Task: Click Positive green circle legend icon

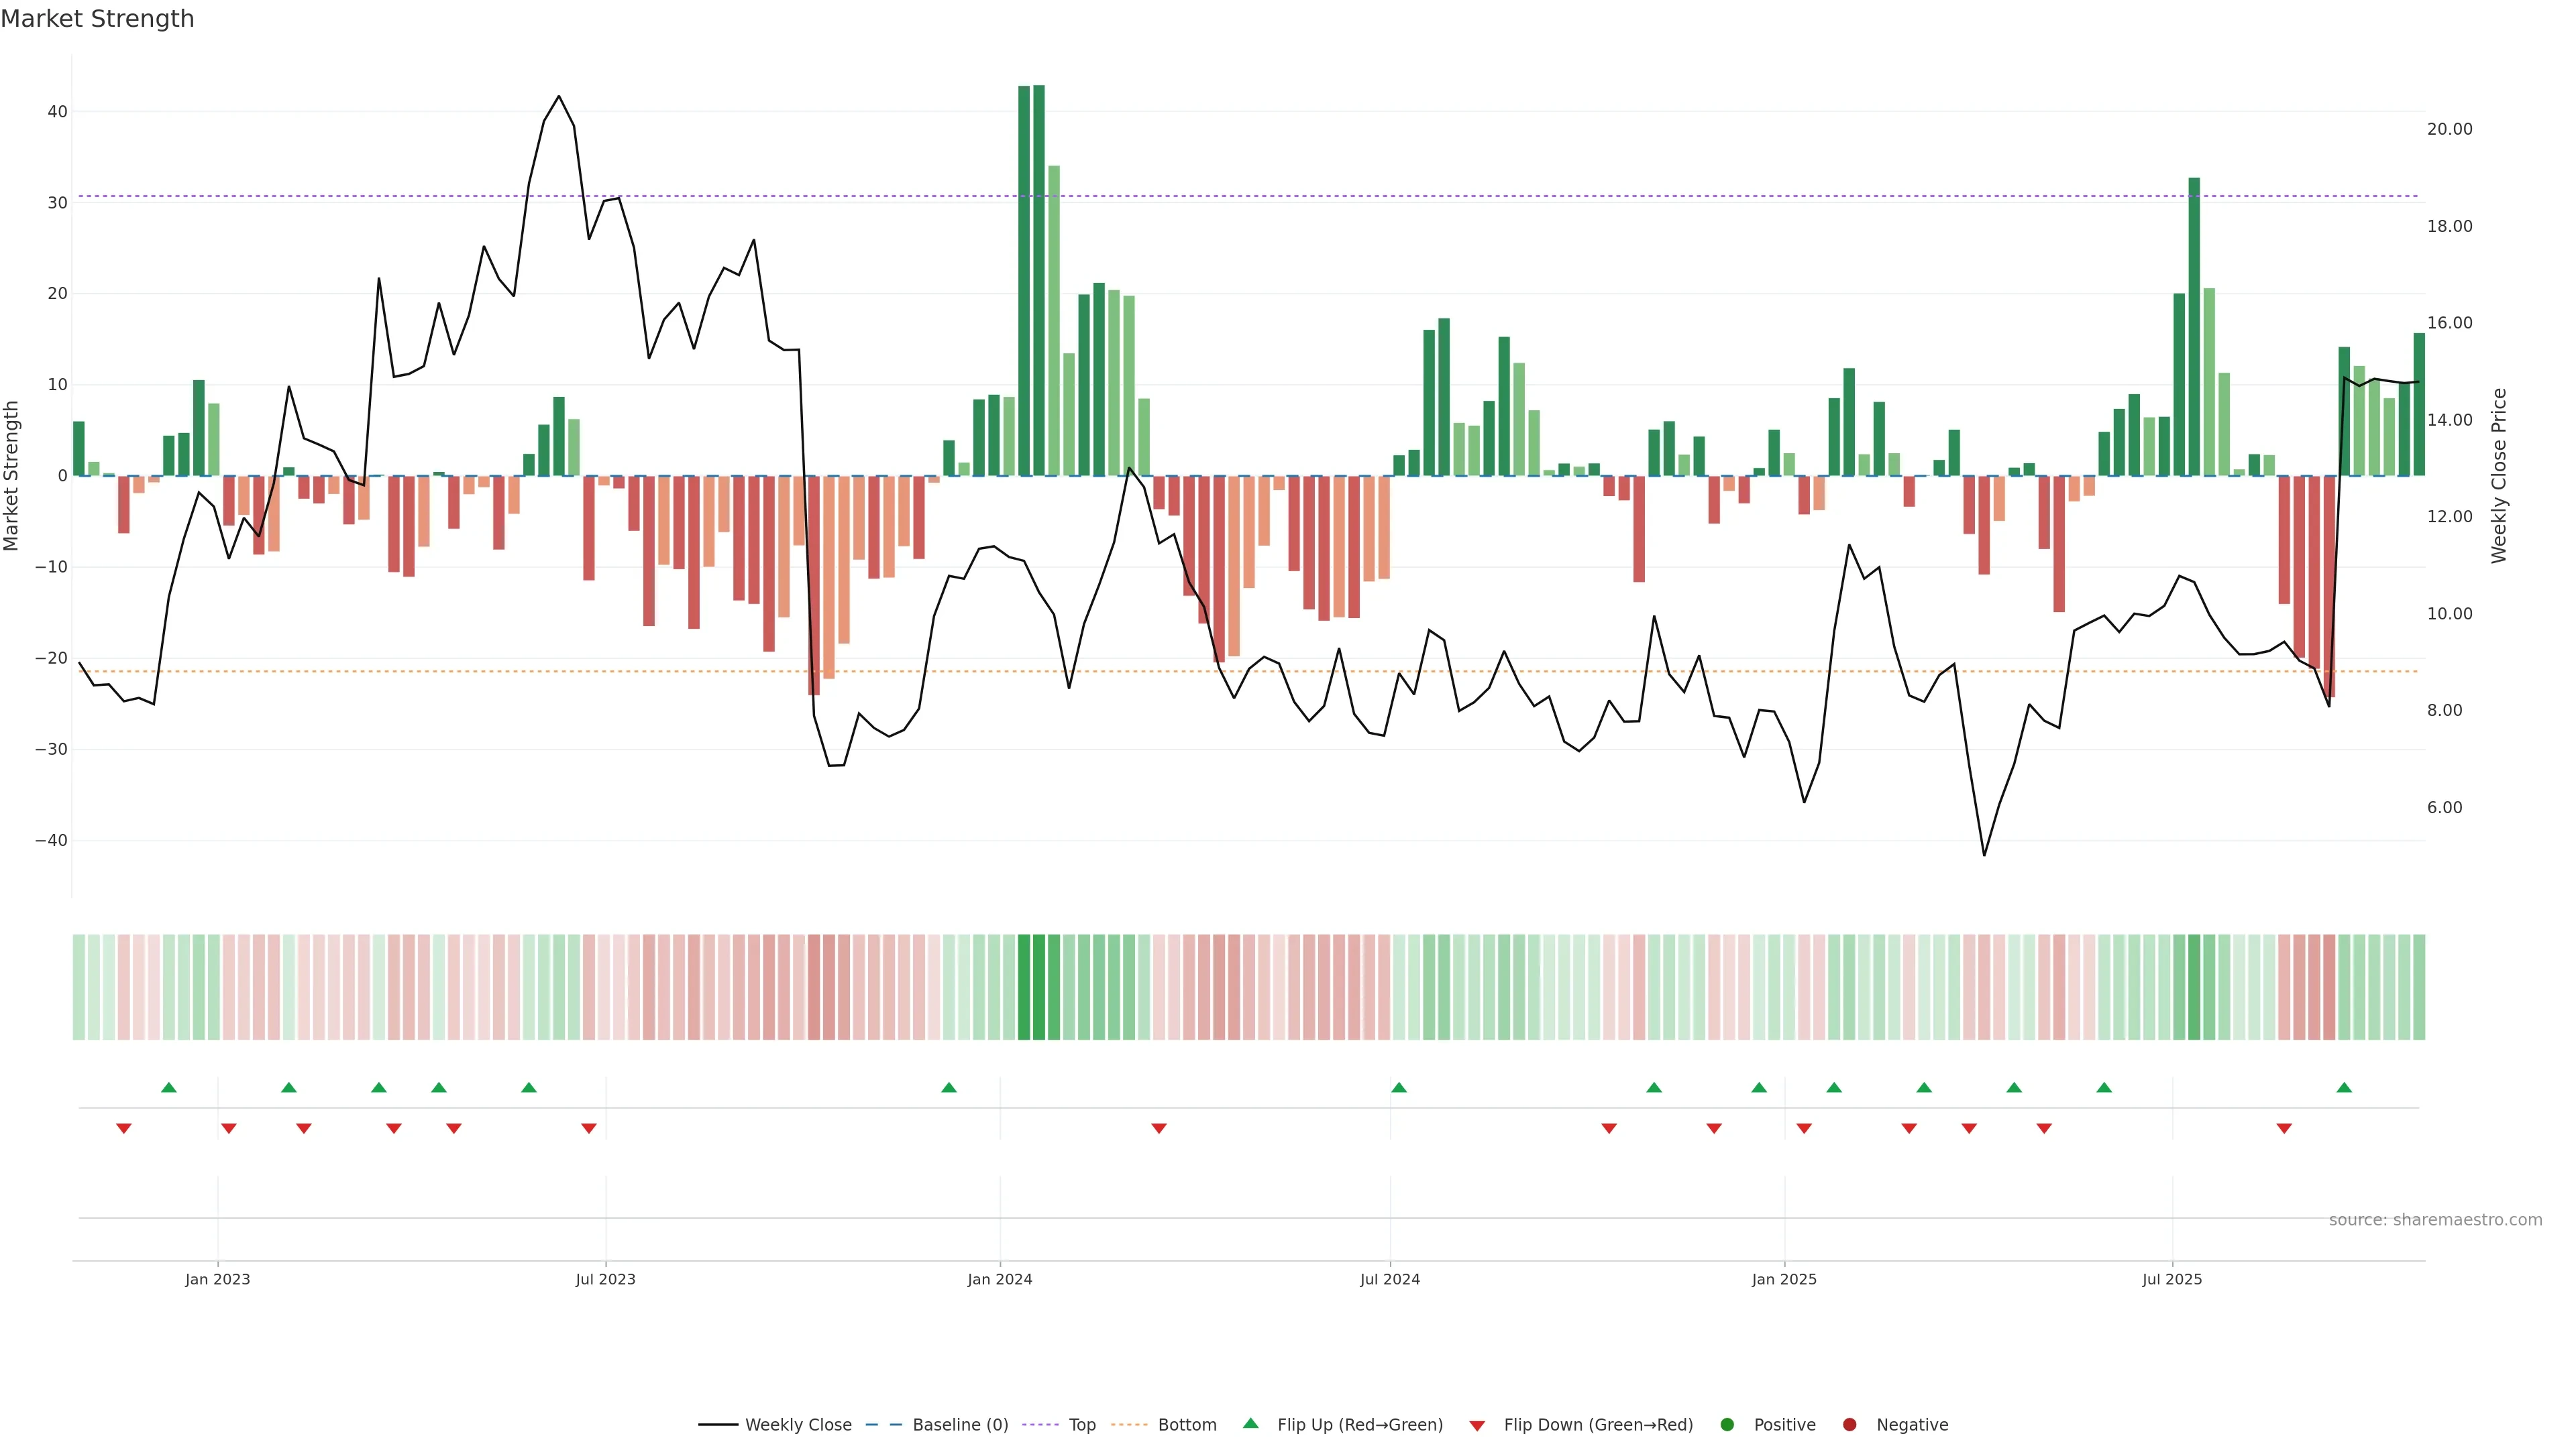Action: (x=1727, y=1424)
